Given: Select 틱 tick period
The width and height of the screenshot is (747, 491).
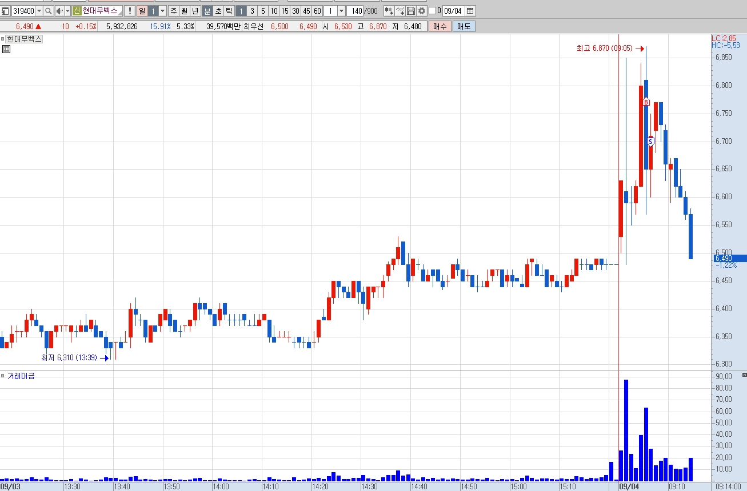Looking at the screenshot, I should point(229,11).
